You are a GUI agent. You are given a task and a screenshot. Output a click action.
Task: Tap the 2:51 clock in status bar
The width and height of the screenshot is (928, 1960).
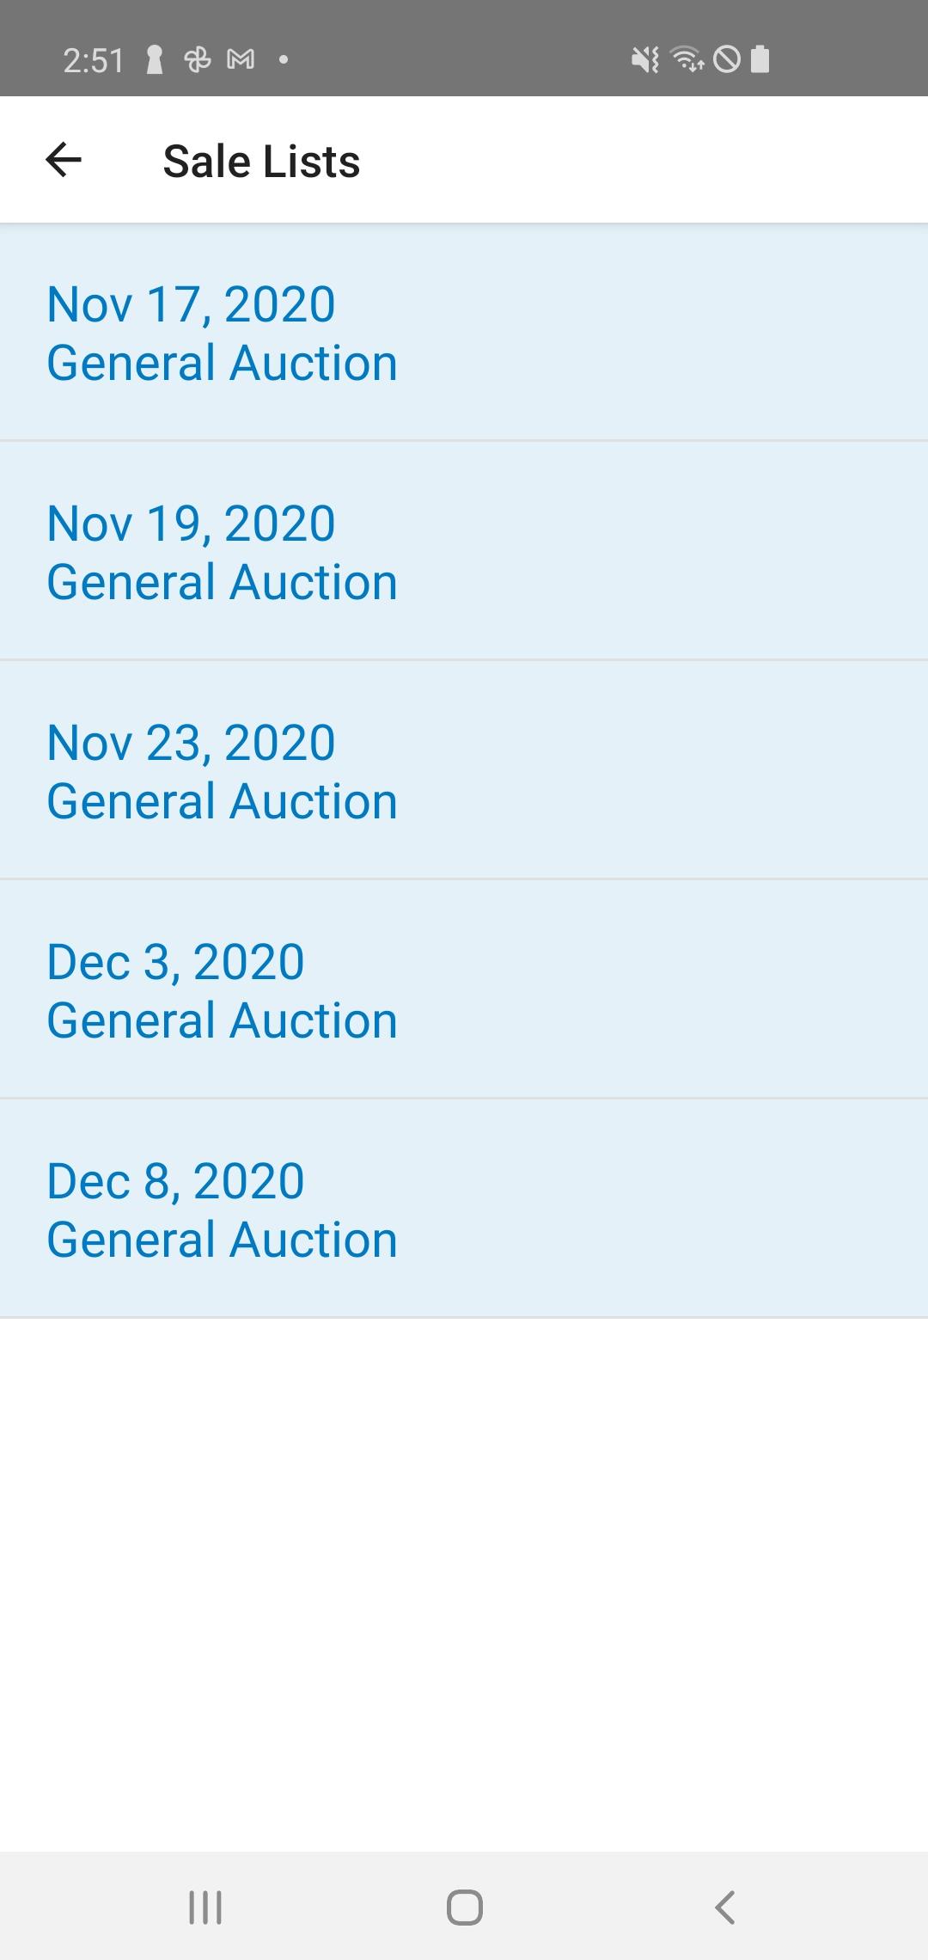click(94, 60)
